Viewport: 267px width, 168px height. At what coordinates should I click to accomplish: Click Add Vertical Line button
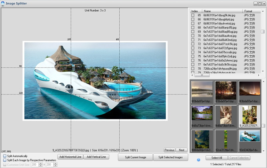(x=96, y=157)
